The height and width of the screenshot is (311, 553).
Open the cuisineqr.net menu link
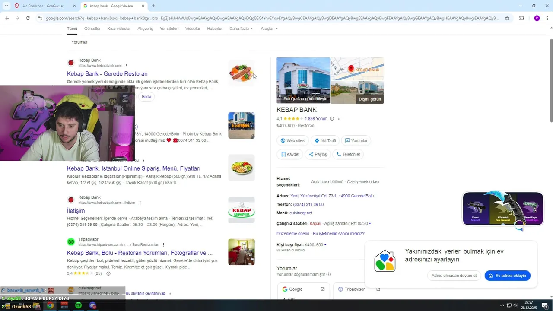[x=301, y=213]
